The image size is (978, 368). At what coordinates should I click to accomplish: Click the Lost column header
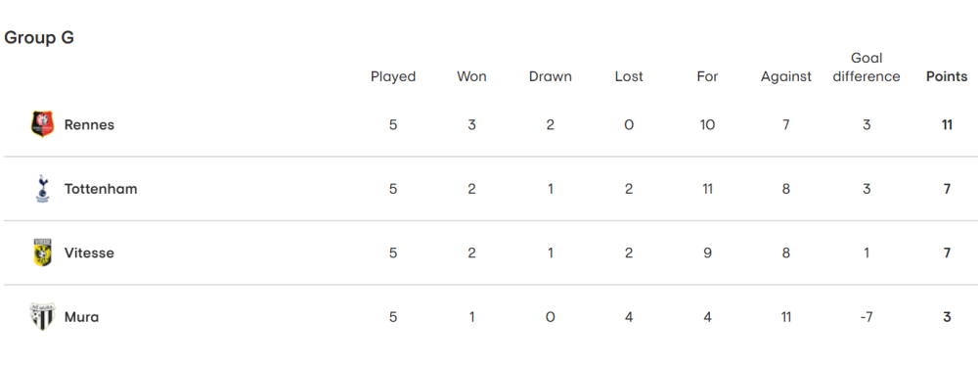click(629, 76)
